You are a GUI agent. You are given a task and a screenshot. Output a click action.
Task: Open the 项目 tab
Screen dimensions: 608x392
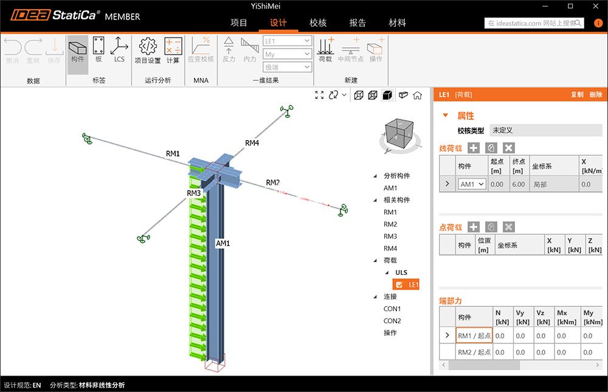(x=238, y=23)
